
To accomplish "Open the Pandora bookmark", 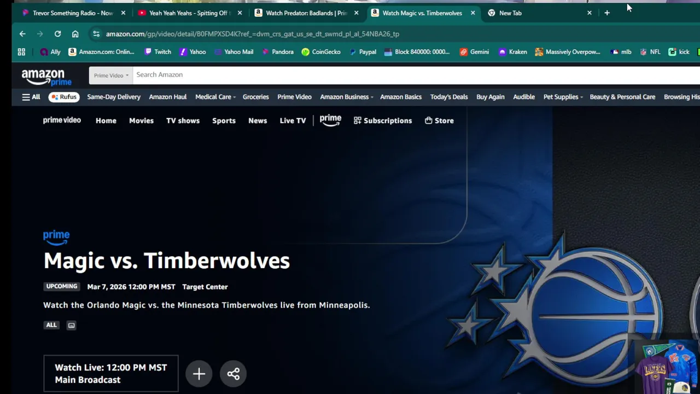I will coord(277,52).
